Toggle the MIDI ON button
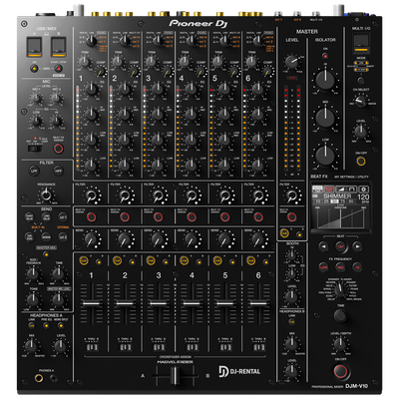 [x=34, y=69]
